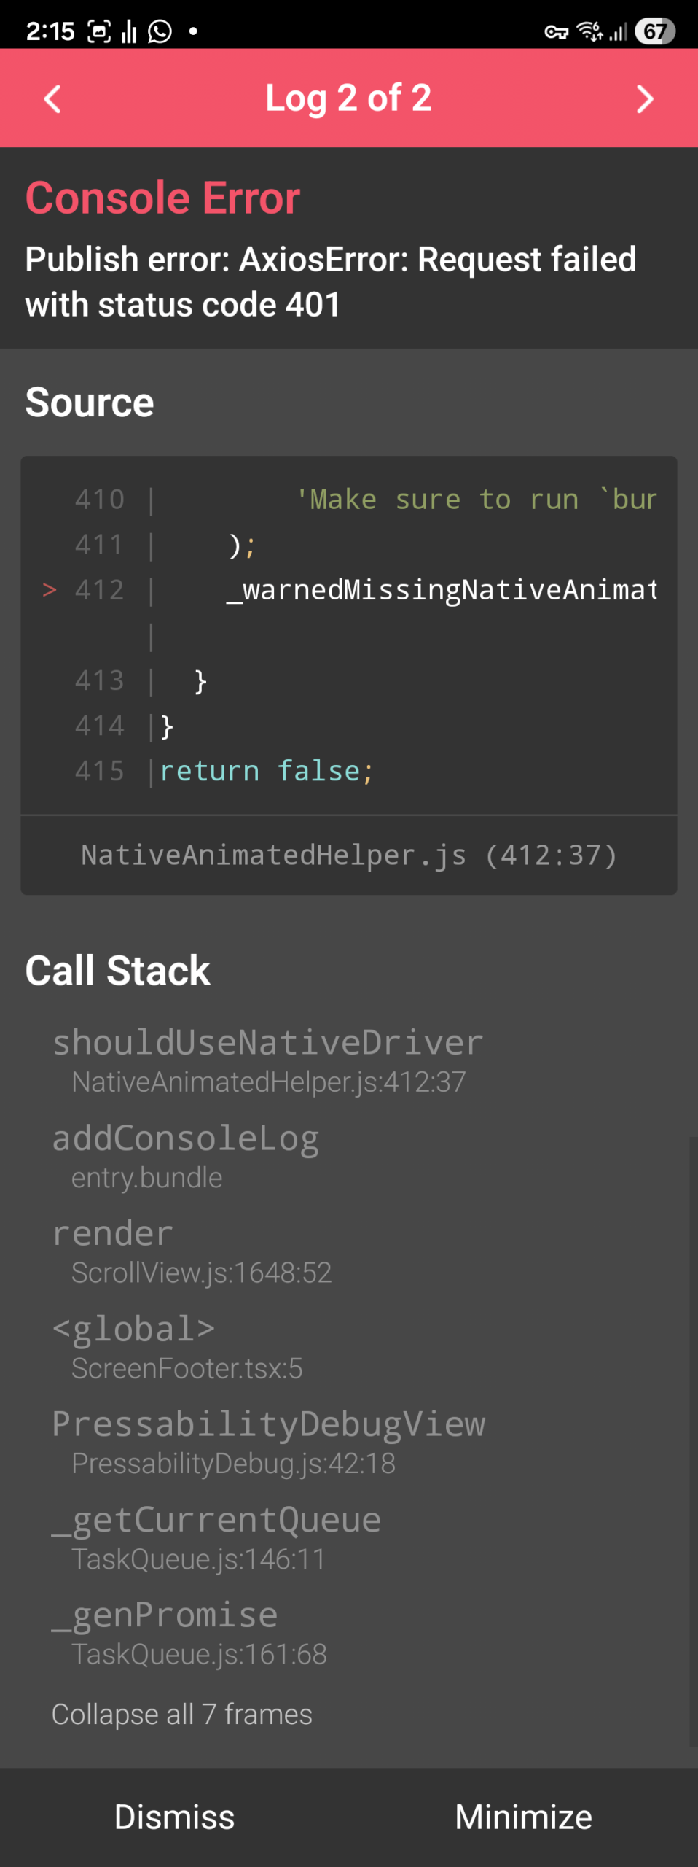Open addConsoleLog entry.bundle stack frame
This screenshot has width=698, height=1867.
(x=186, y=1156)
